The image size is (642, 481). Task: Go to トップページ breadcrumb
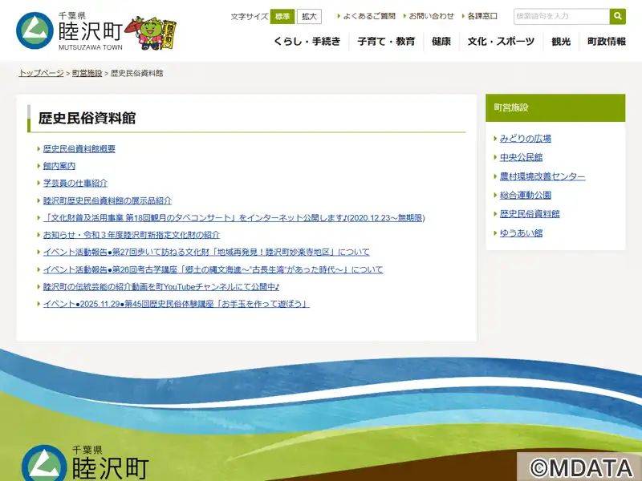click(x=41, y=73)
